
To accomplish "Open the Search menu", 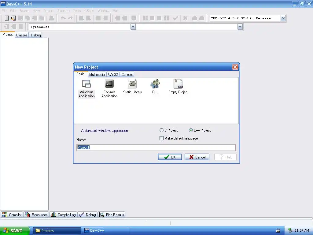I will click(24, 11).
